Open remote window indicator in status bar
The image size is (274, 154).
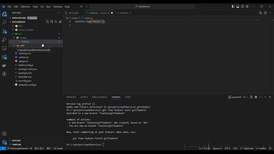point(3,148)
